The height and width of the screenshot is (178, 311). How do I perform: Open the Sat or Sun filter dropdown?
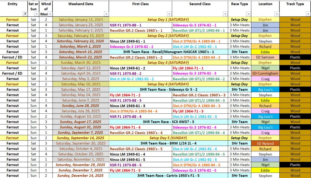tap(36, 14)
